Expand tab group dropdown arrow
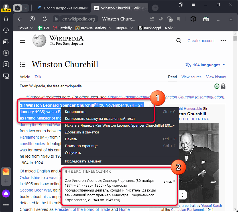238x212 pixels. 26,8
